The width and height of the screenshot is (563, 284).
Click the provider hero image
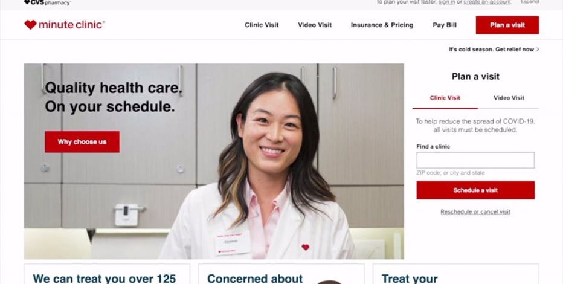[214, 161]
